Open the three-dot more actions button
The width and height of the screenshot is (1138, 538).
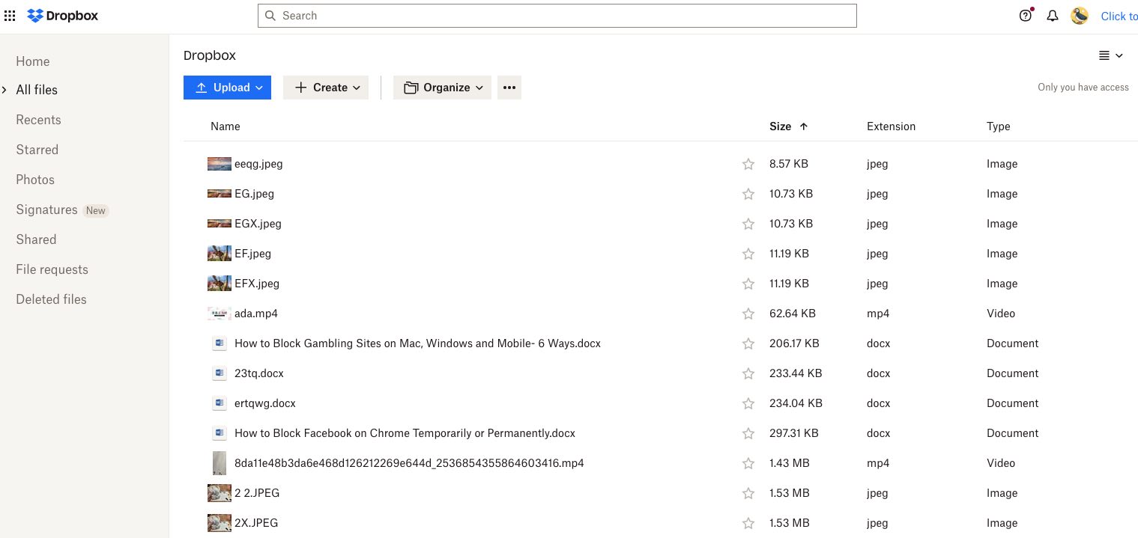point(509,88)
